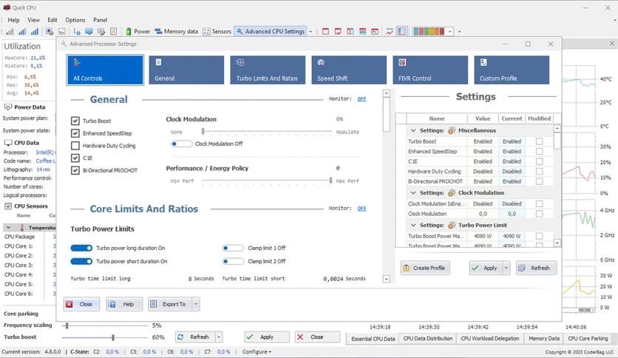Open the color theme swatch dropdown
This screenshot has width=618, height=358.
[449, 32]
